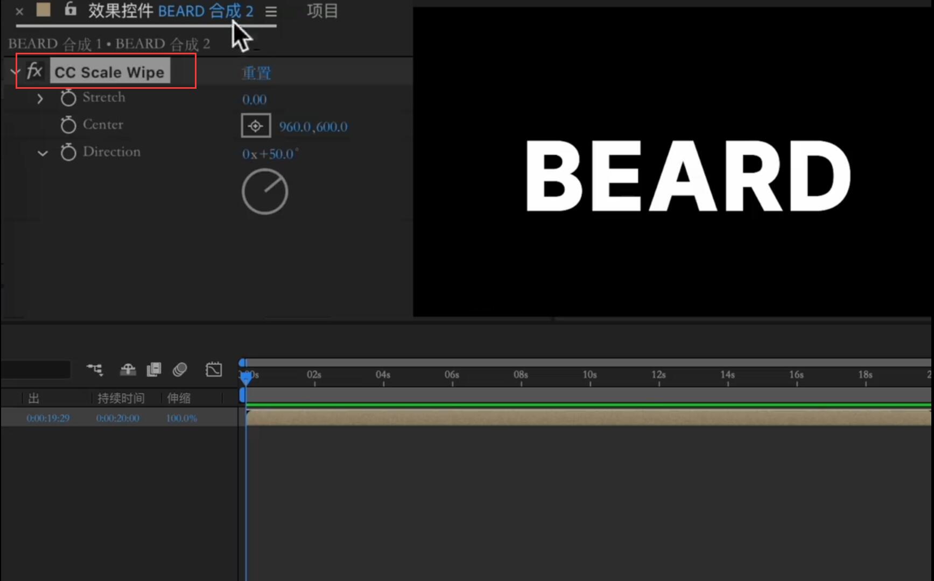934x581 pixels.
Task: Click the Direction angle dial
Action: pos(265,192)
